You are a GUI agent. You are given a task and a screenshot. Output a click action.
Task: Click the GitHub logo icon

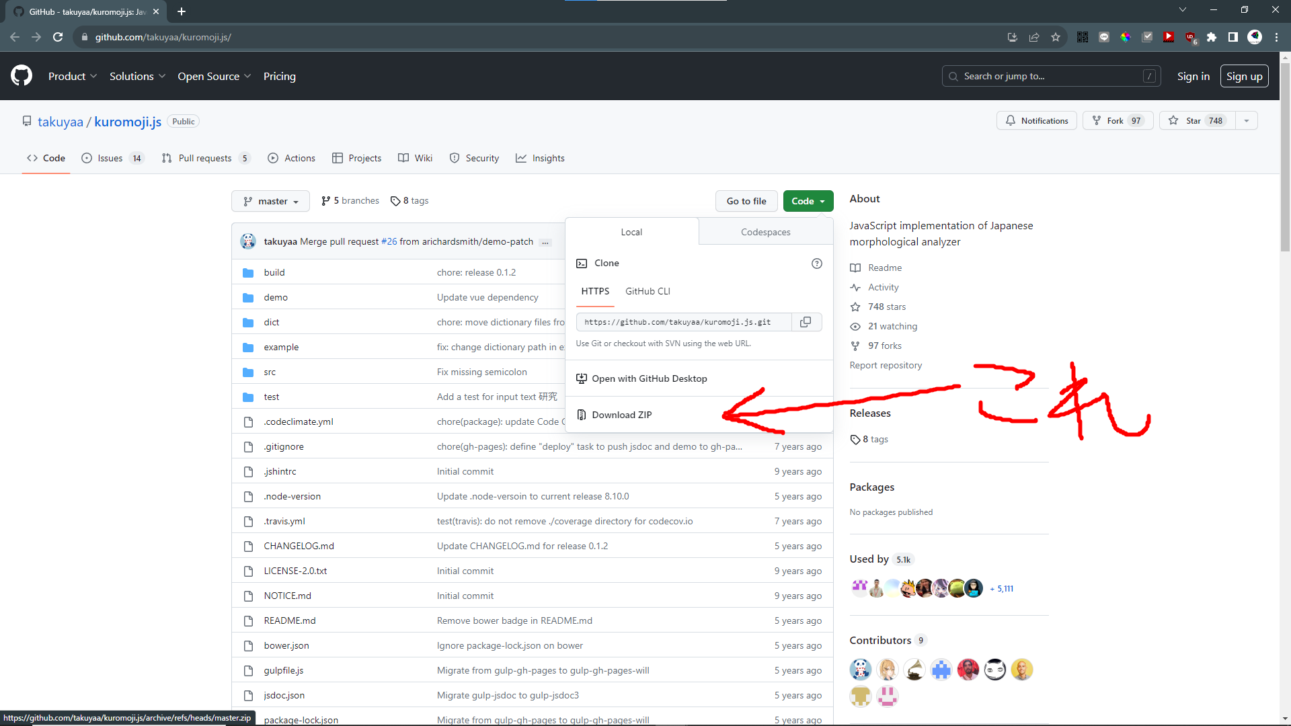coord(20,75)
